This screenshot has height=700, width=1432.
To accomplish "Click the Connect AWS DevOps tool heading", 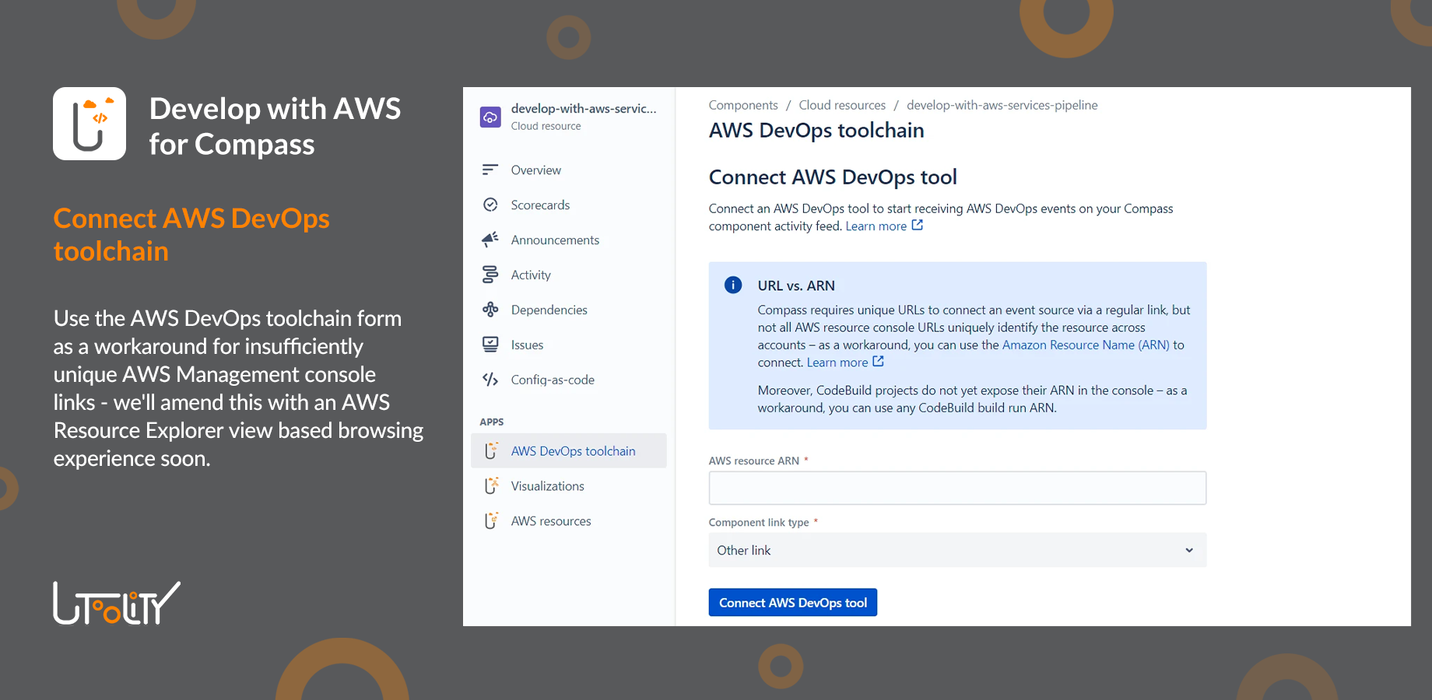I will pos(833,177).
